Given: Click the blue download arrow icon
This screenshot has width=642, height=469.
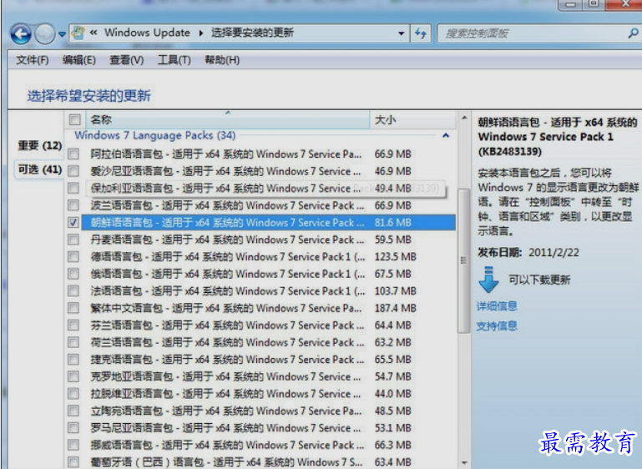Looking at the screenshot, I should click(488, 280).
